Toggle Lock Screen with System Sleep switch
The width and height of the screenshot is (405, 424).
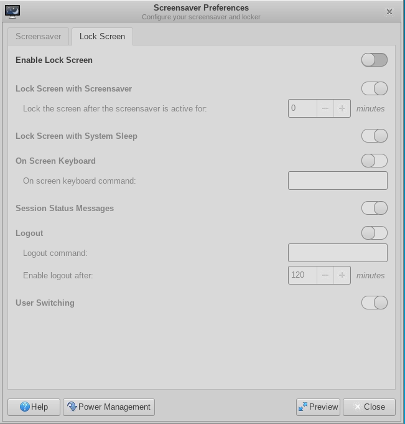[374, 136]
